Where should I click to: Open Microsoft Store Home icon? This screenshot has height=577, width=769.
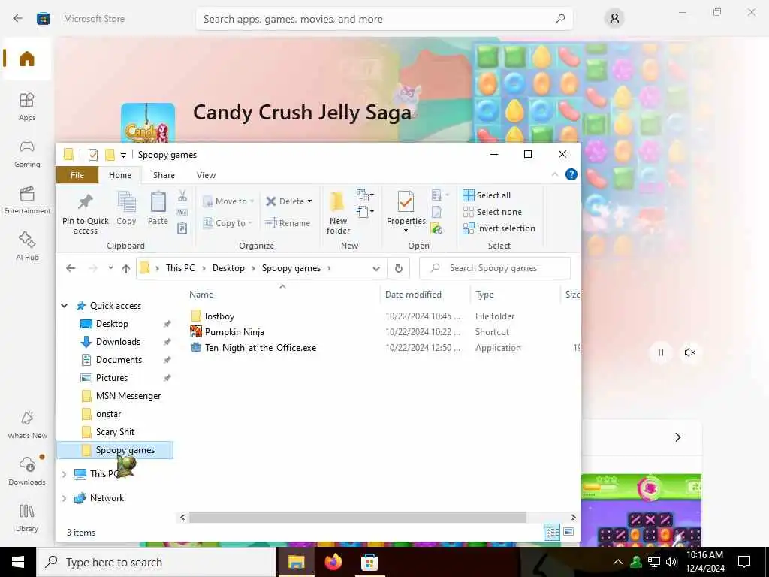27,59
